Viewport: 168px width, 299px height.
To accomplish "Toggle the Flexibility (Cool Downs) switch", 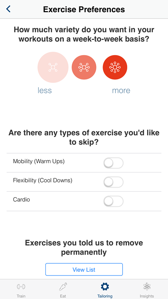I will (113, 182).
